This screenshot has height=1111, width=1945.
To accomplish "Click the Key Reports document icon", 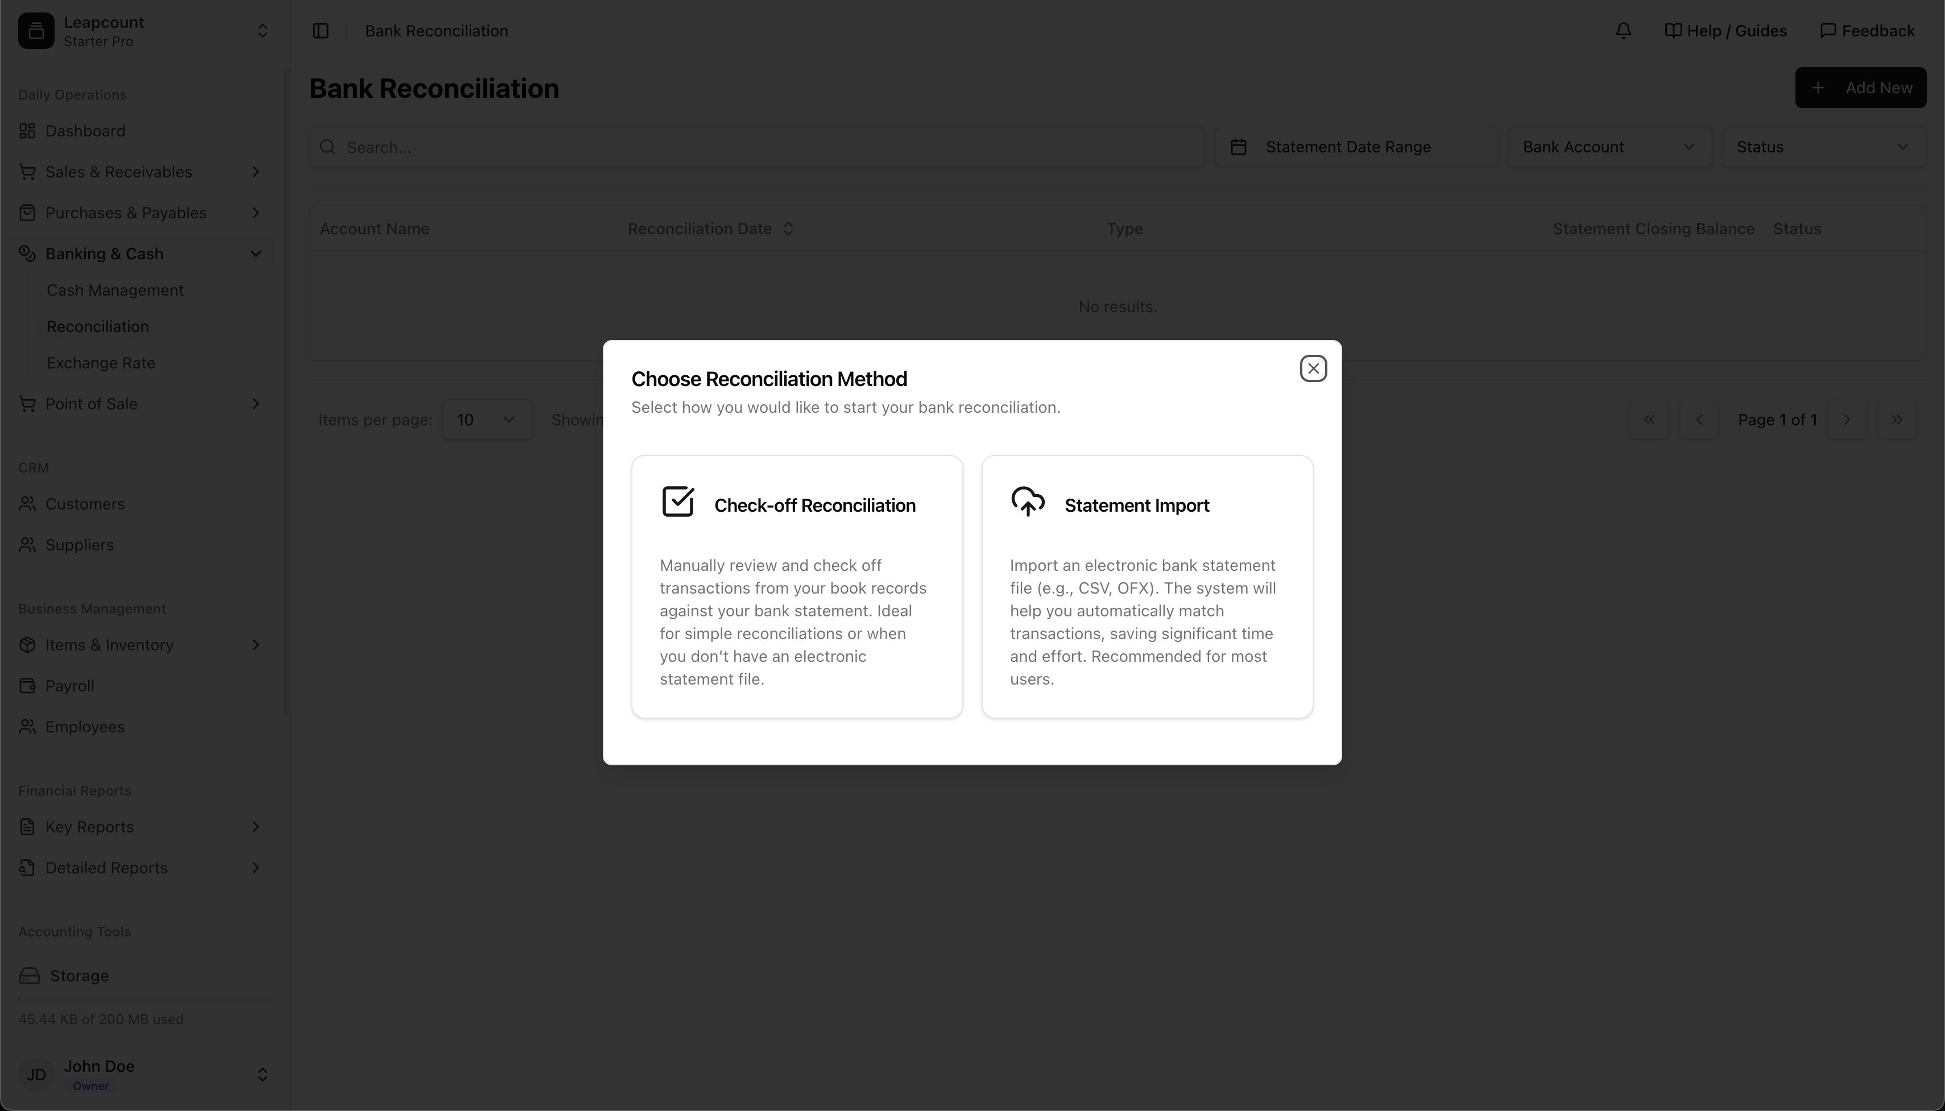I will click(27, 827).
